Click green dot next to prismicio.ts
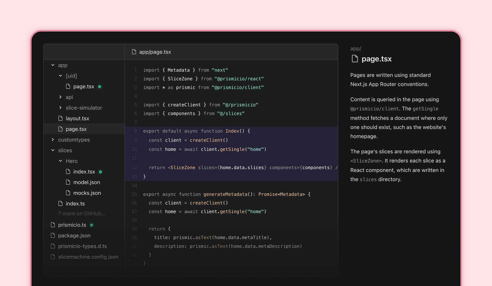The height and width of the screenshot is (286, 492). tap(92, 225)
